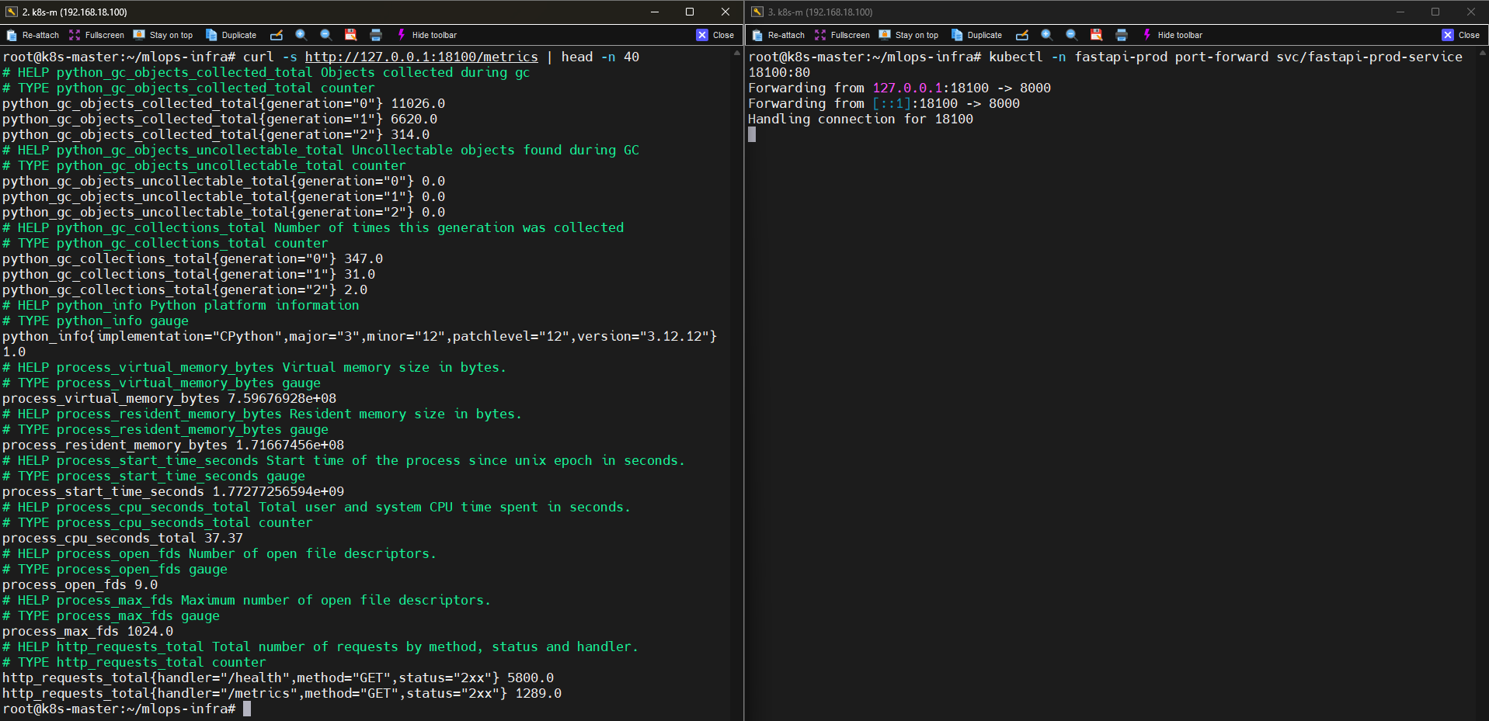Save a screenshot using the floppy disk icon

(x=351, y=35)
